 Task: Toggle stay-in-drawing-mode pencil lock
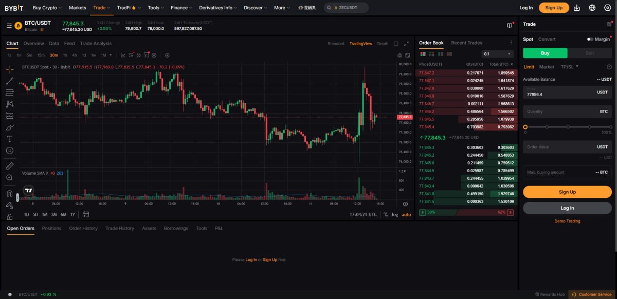(x=10, y=205)
